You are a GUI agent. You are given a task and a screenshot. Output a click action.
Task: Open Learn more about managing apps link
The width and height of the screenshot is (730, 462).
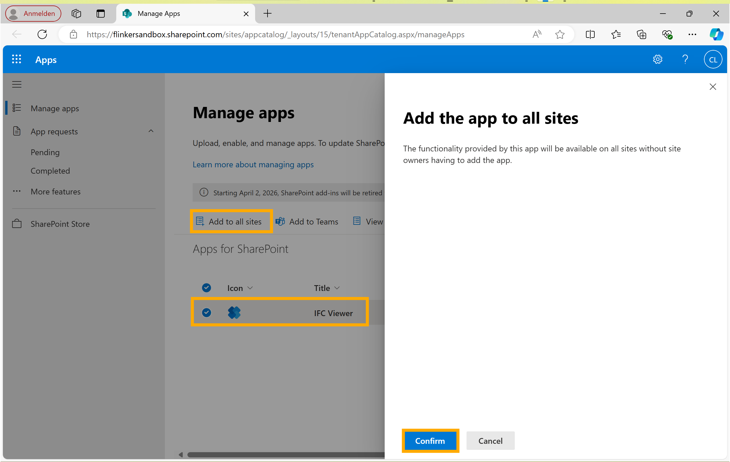253,164
